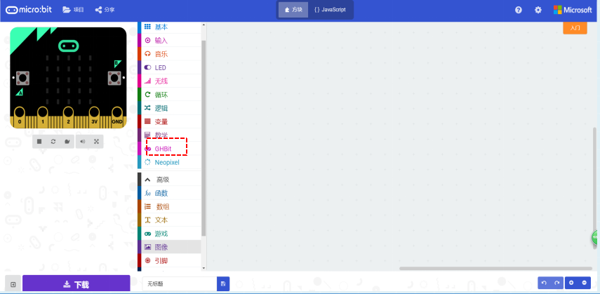This screenshot has height=294, width=600.
Task: Open the 变量 (Variables) block category
Action: pyautogui.click(x=169, y=121)
